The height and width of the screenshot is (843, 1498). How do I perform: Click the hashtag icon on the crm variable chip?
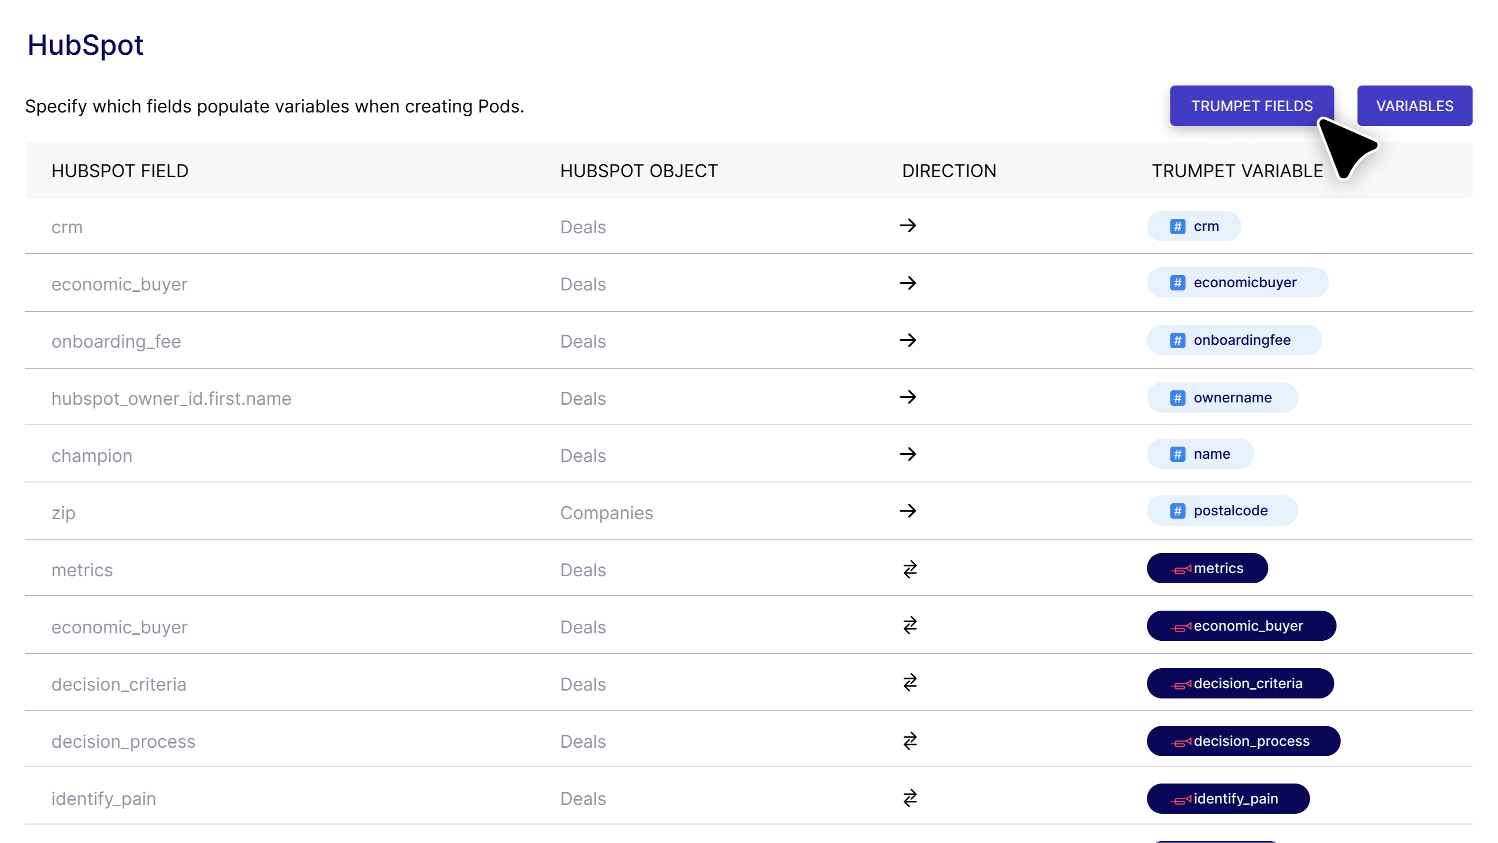1177,226
